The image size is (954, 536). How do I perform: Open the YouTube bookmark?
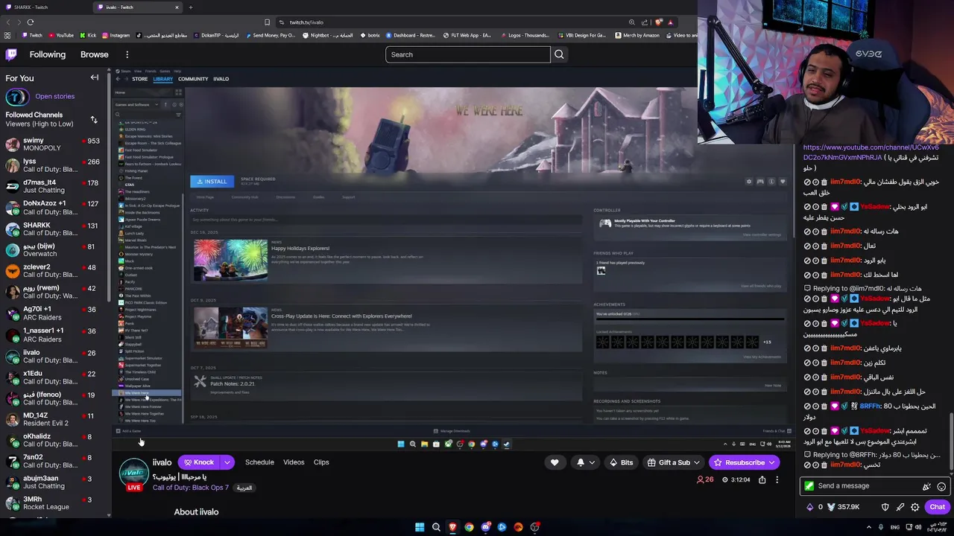[60, 35]
